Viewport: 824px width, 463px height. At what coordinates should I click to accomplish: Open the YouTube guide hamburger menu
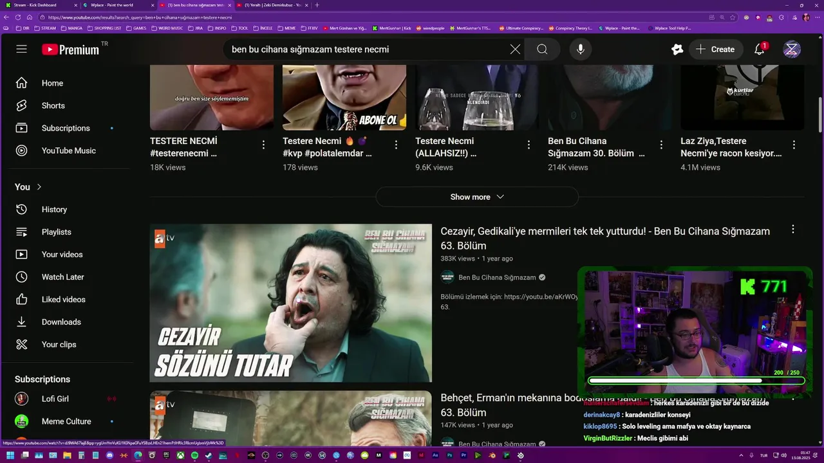[21, 49]
